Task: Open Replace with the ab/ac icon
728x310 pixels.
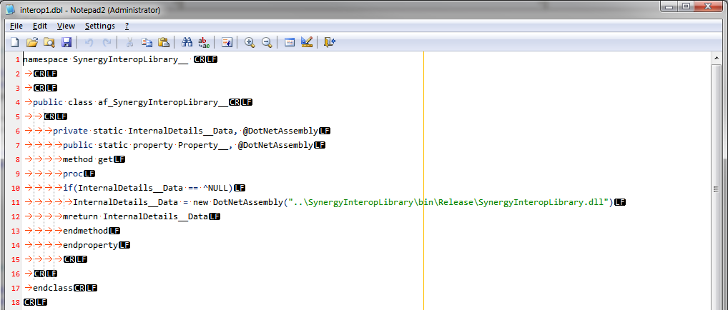Action: (204, 42)
